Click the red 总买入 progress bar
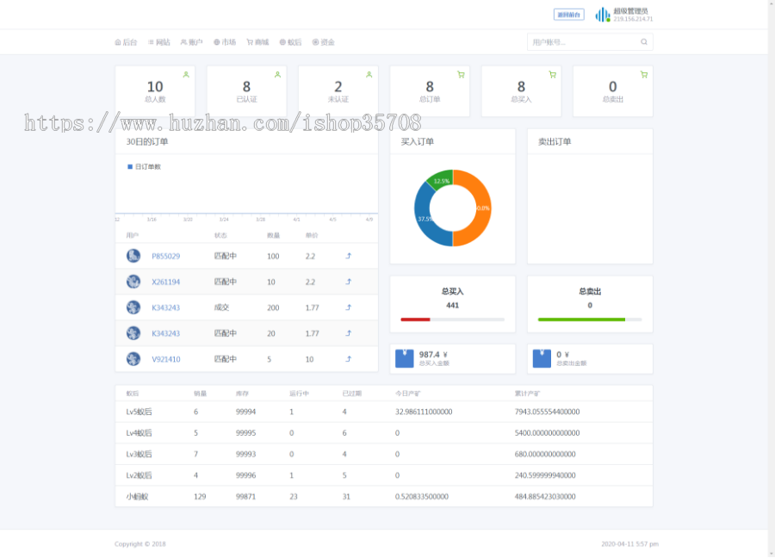775x558 pixels. tap(415, 319)
